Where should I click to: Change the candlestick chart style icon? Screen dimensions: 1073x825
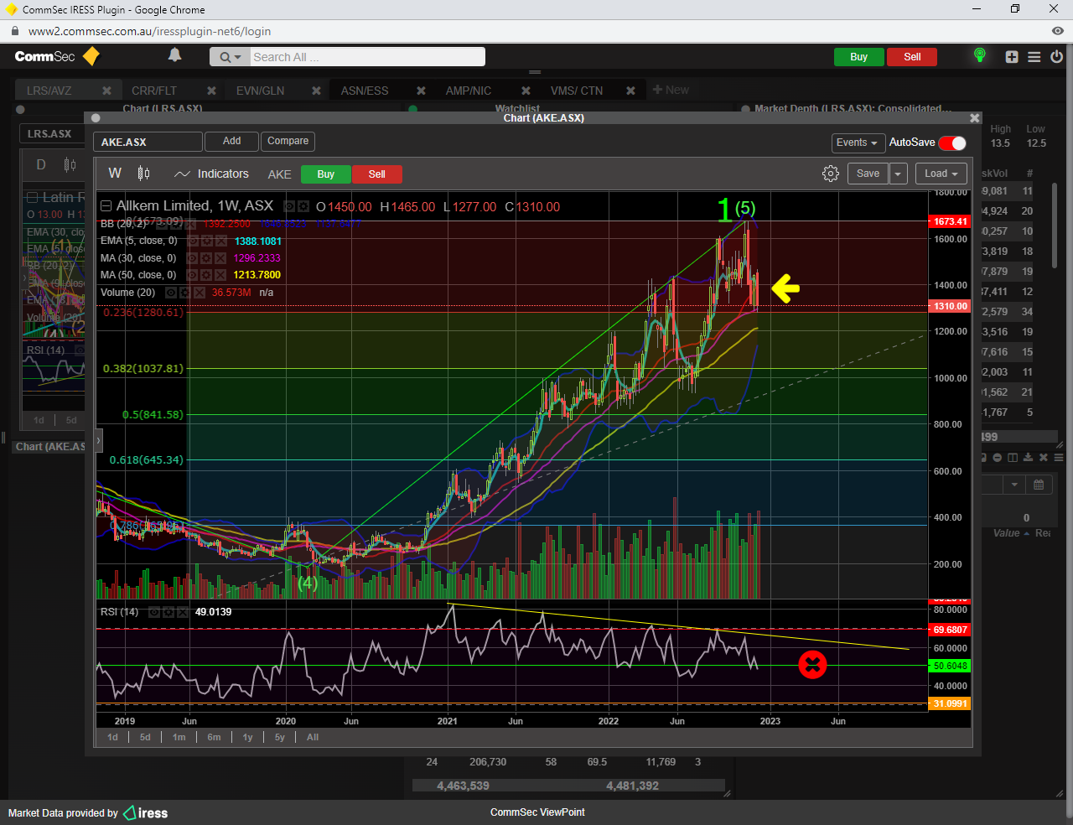tap(144, 174)
